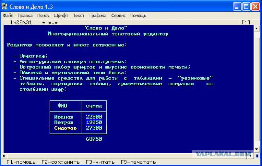Screen dimensions: 262x166
Task: Click the value 27000 in the table
Action: click(94, 128)
